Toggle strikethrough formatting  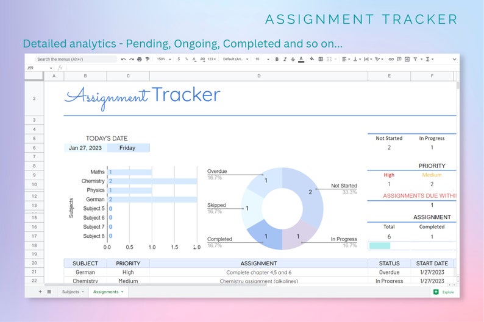pyautogui.click(x=293, y=59)
